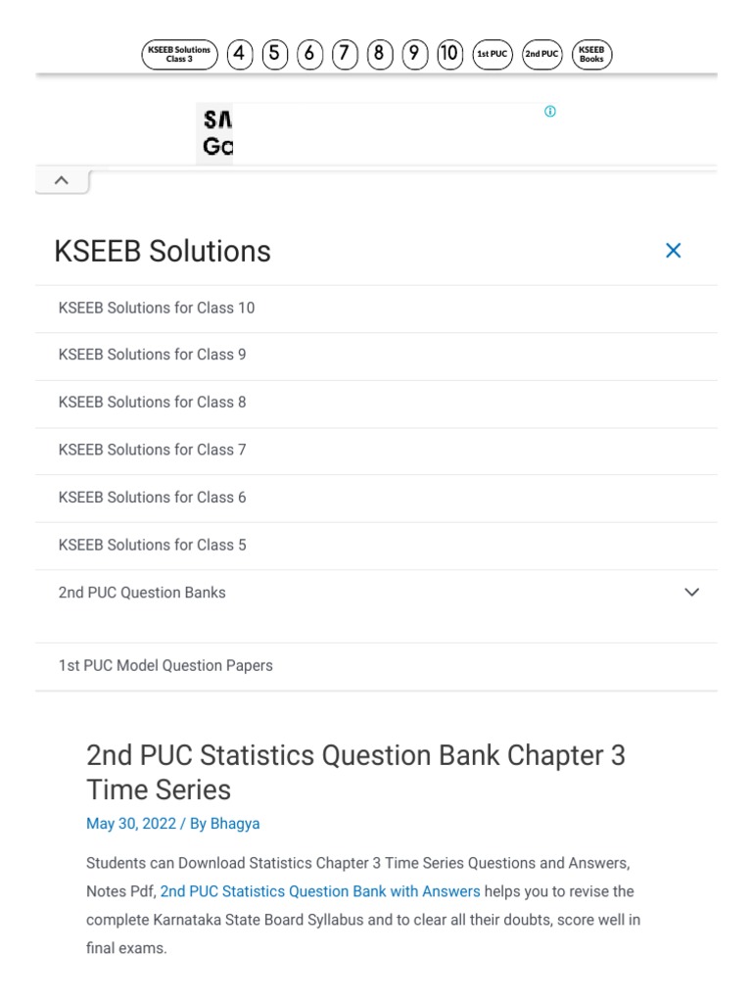Open 2nd PUC Statistics Question Bank link
This screenshot has height=1003, width=752.
click(320, 891)
